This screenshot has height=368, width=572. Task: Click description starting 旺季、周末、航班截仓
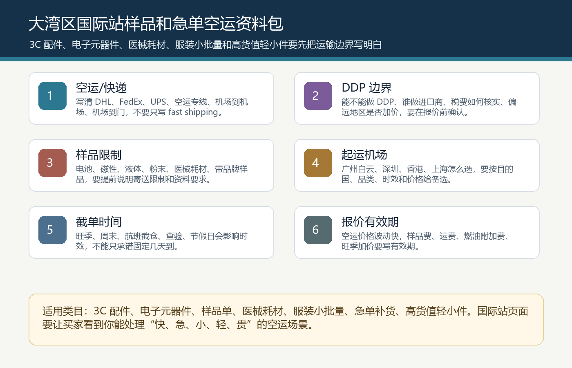162,241
